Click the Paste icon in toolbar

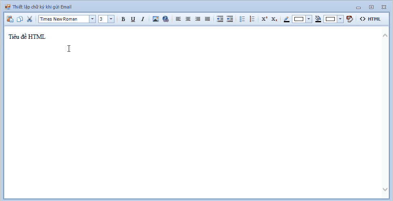[x=10, y=19]
